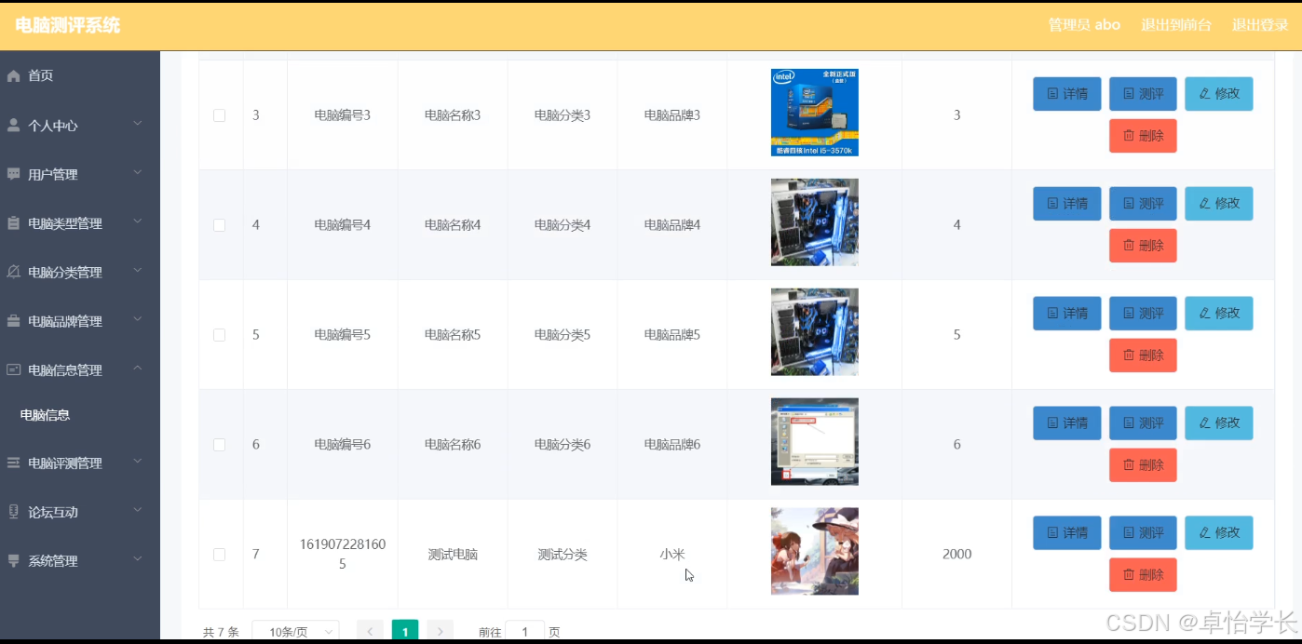
Task: Expand the 系统管理 sidebar menu
Action: tap(138, 559)
